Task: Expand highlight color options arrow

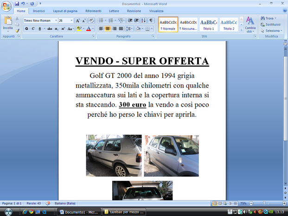Action: click(84, 29)
